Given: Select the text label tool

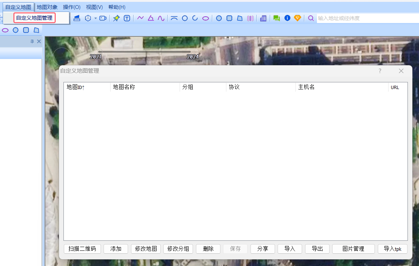Looking at the screenshot, I should [127, 18].
